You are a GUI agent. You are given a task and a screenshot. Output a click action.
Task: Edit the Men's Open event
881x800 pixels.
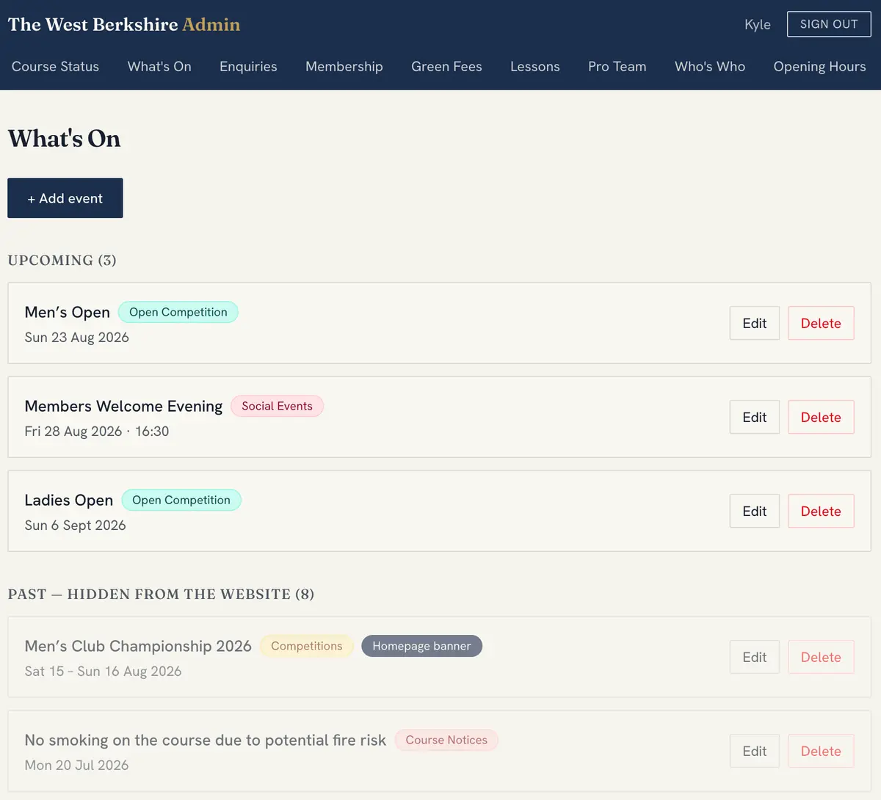[x=755, y=323]
